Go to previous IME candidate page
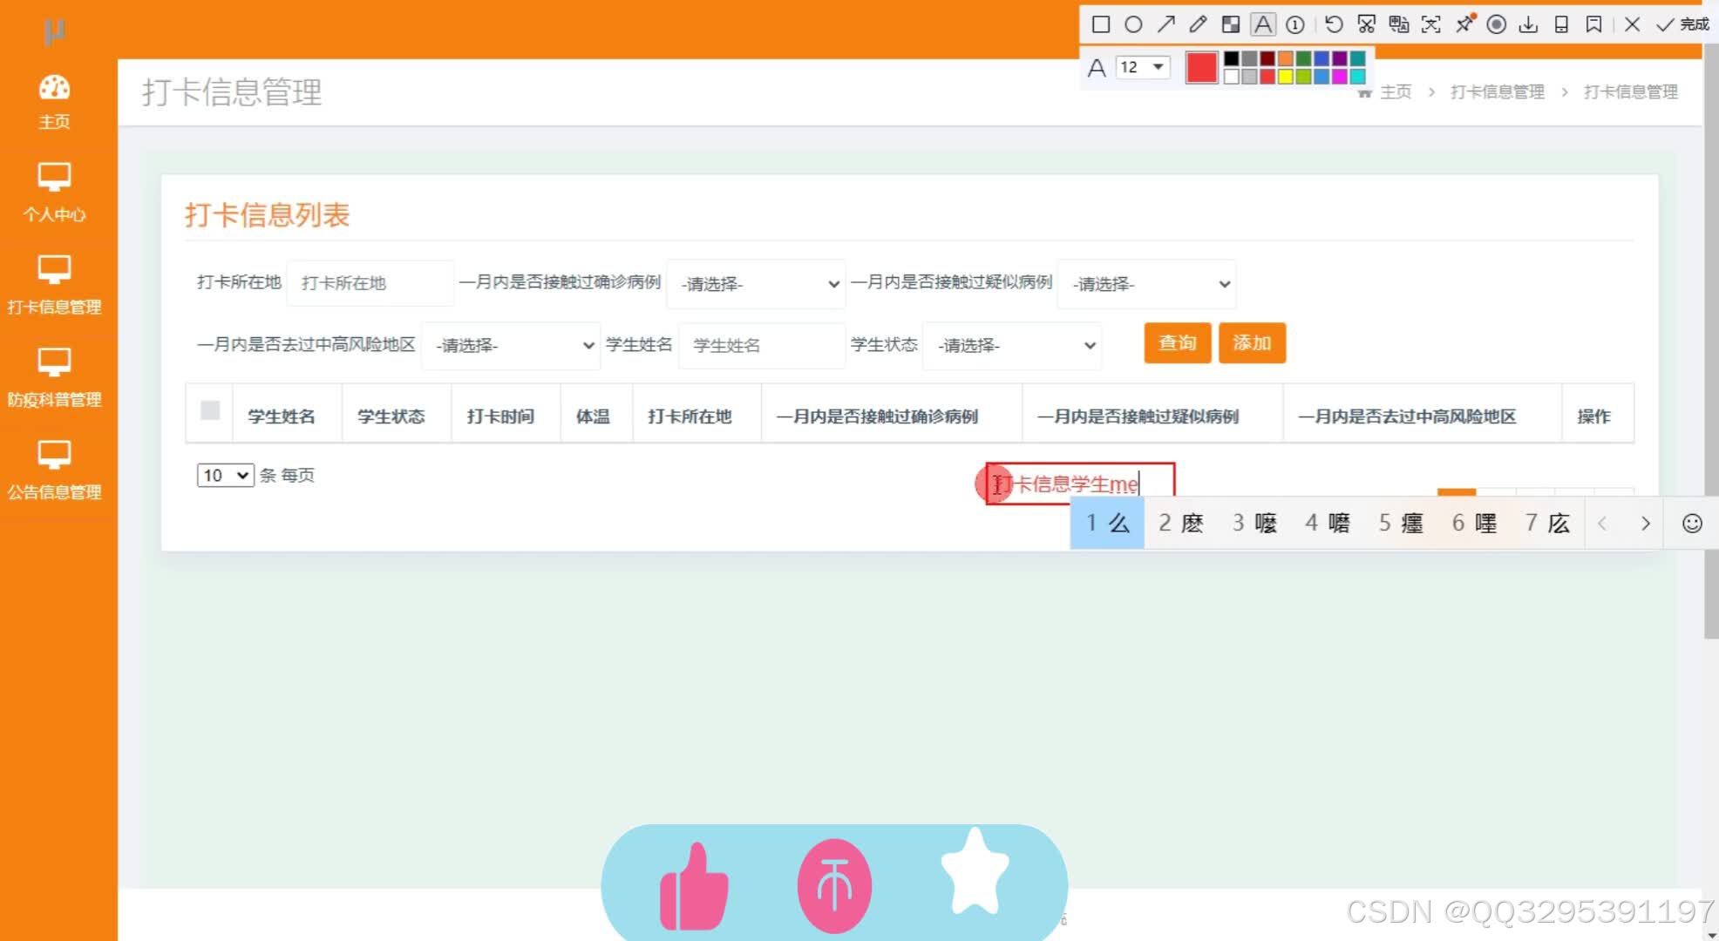 point(1601,524)
